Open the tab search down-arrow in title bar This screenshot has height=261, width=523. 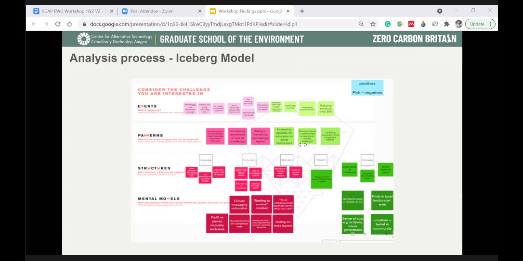click(x=440, y=11)
